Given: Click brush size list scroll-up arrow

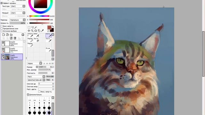Looking at the screenshot, I should point(53,98).
